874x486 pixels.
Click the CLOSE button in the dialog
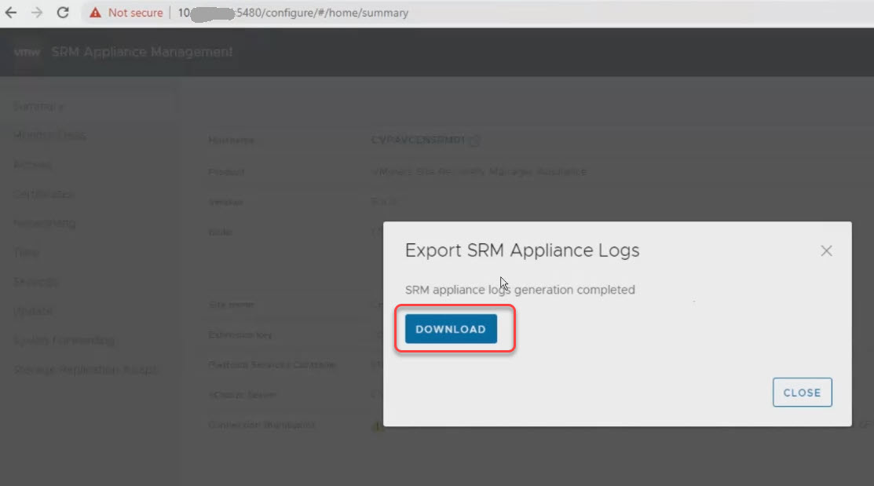click(802, 393)
